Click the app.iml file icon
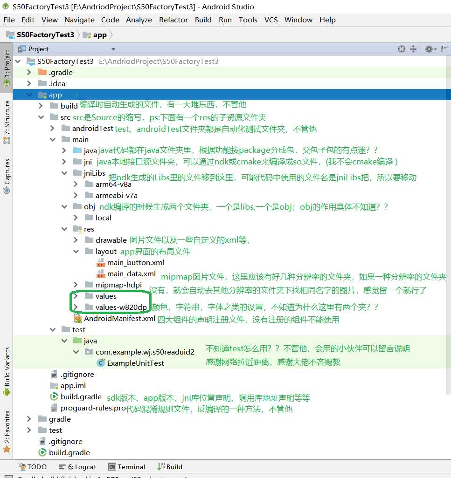 [x=54, y=386]
